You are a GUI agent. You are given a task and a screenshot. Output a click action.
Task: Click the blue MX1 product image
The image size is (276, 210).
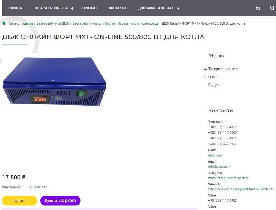[x=55, y=82]
